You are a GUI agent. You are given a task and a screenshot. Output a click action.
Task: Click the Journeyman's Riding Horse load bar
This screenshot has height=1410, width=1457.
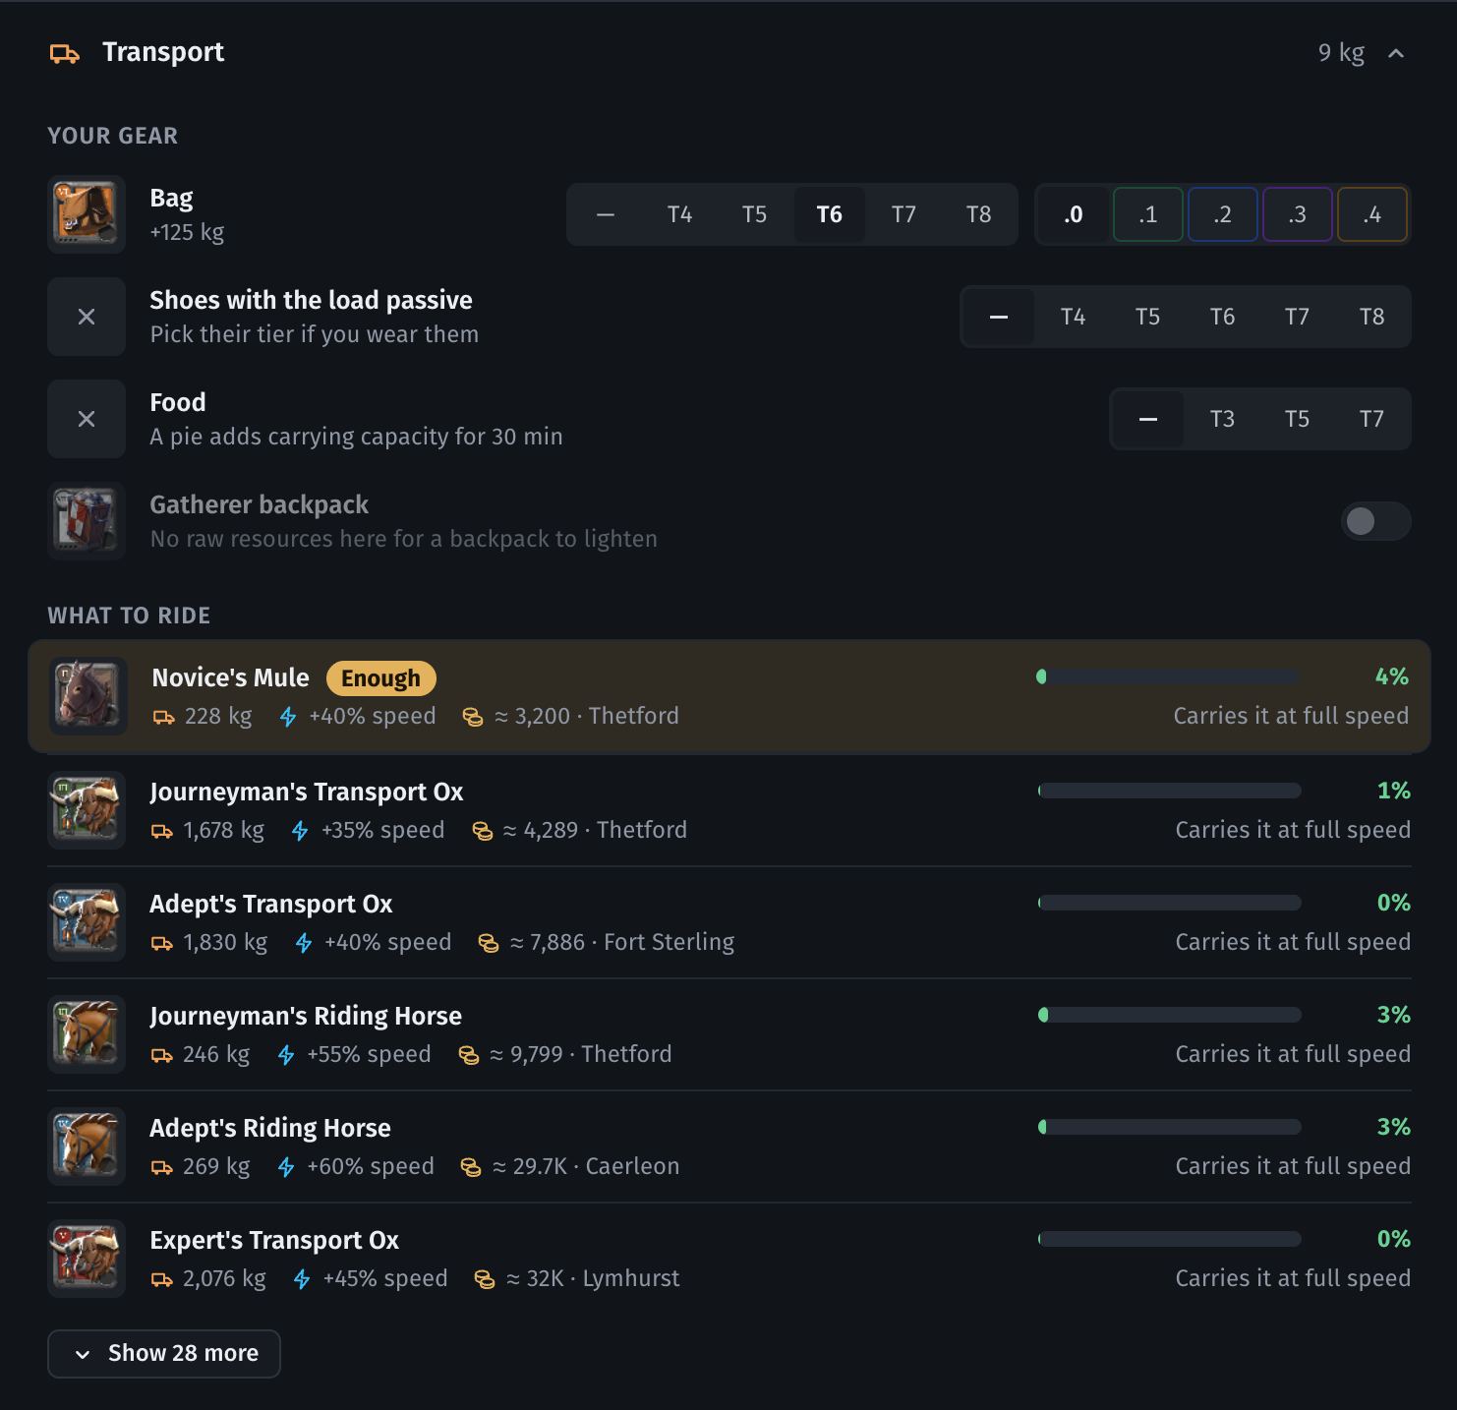click(1170, 1015)
